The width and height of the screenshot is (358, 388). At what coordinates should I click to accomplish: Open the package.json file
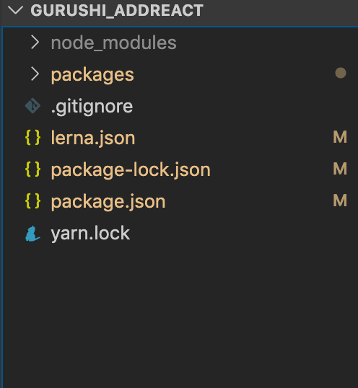point(108,201)
